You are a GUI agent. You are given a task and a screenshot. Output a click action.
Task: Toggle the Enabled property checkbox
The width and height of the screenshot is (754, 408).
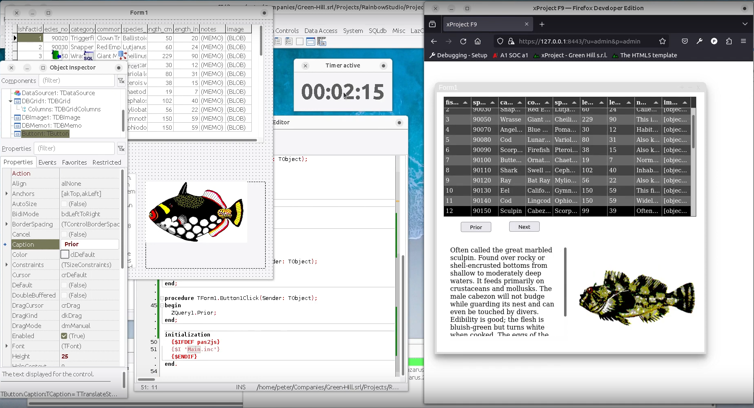point(64,336)
